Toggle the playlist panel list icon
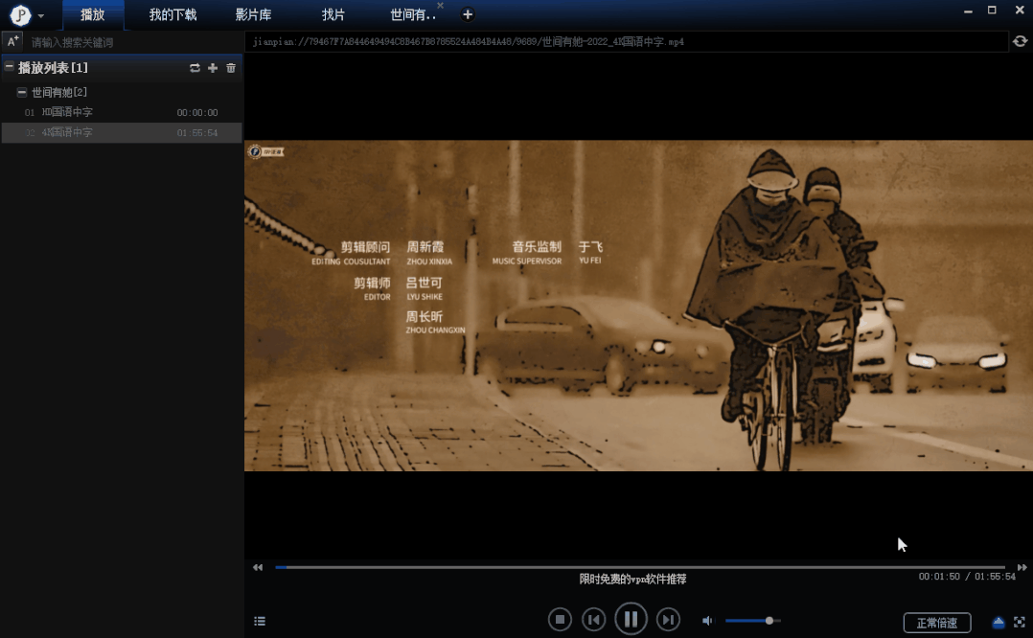The image size is (1033, 638). tap(260, 621)
